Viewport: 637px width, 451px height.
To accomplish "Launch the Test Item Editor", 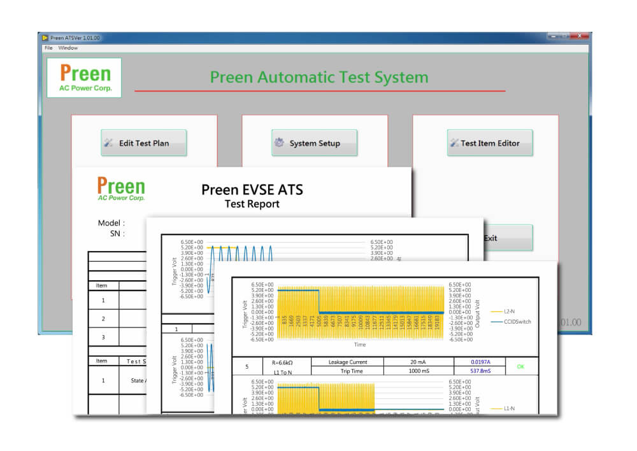I will (x=489, y=143).
